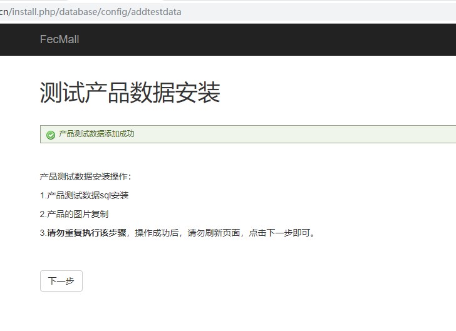Screen dimensions: 456x331
Task: Open the FecMall brand link
Action: 60,39
